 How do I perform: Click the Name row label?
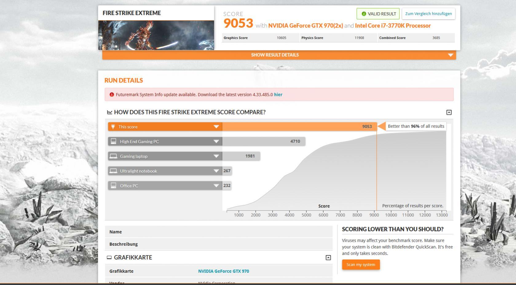[116, 232]
